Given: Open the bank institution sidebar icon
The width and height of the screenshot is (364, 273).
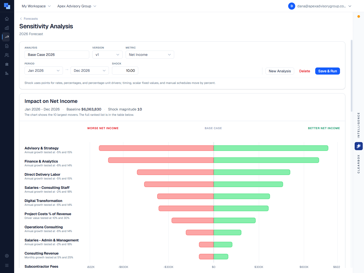Looking at the screenshot, I should tap(7, 64).
